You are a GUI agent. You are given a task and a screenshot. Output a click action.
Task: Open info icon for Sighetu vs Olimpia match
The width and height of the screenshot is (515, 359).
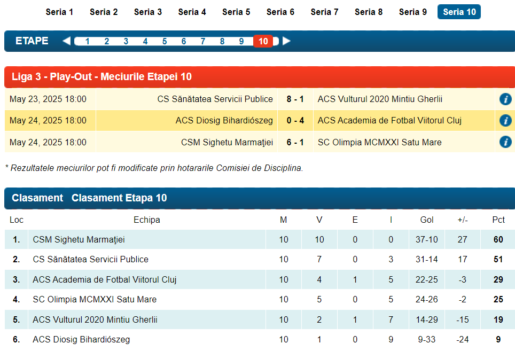click(505, 142)
